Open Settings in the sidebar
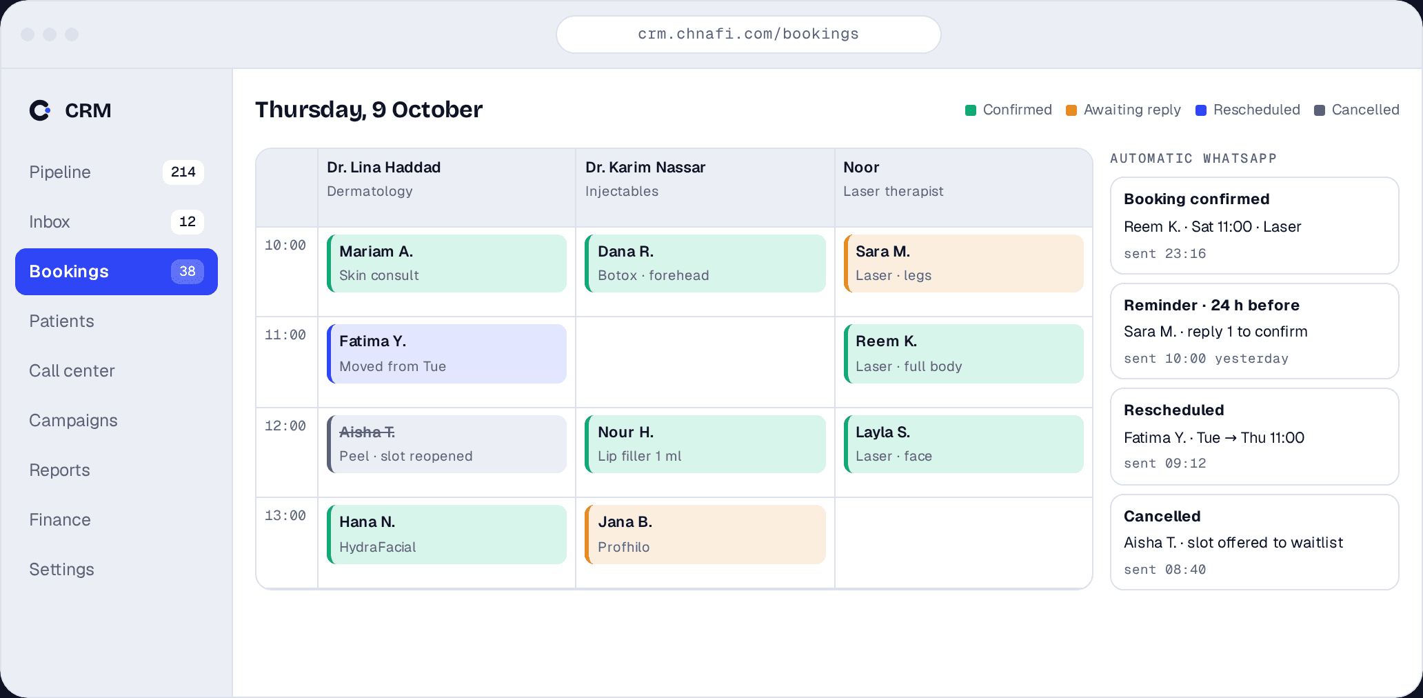This screenshot has width=1423, height=698. click(117, 570)
